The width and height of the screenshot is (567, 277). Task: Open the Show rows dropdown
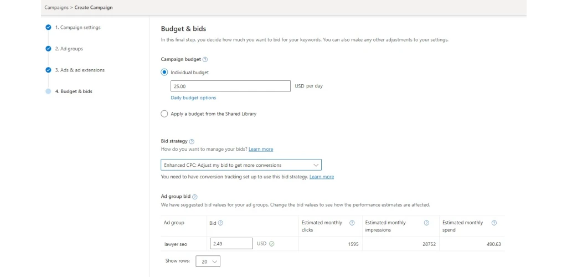(x=208, y=261)
